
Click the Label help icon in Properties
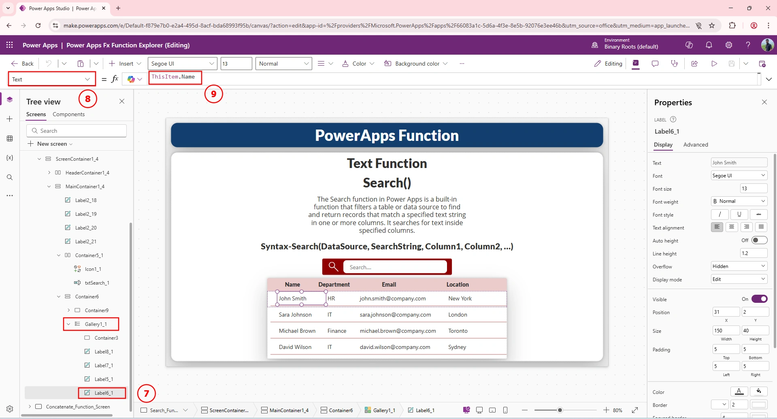click(673, 119)
